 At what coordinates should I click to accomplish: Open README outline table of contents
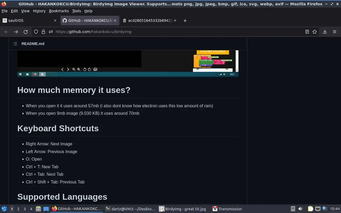pos(15,44)
